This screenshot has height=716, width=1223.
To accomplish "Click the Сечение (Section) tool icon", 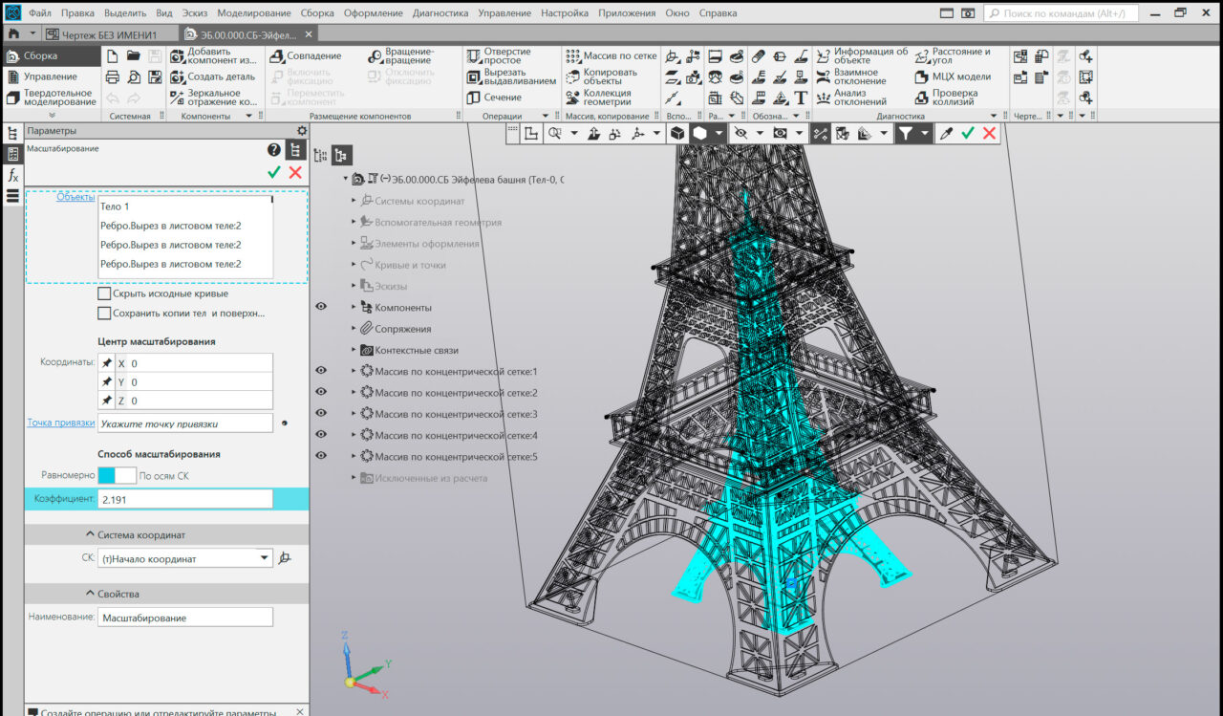I will [474, 98].
